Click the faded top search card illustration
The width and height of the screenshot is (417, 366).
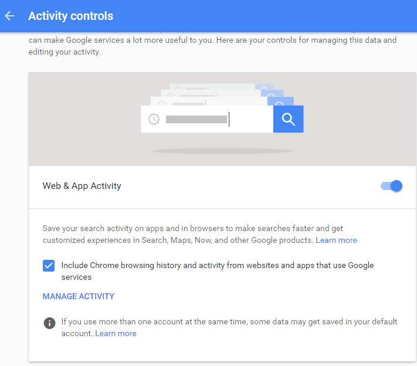222,87
